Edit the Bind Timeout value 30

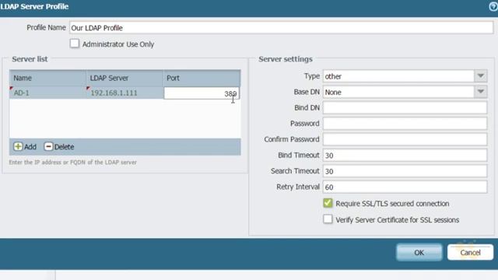click(x=405, y=156)
